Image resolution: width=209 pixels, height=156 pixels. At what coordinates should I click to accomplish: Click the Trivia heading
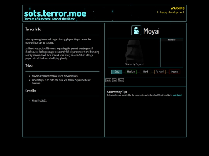pyautogui.click(x=29, y=66)
